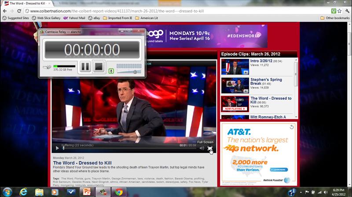Expand American Lit bookmarks folder
This screenshot has width=352, height=197.
(147, 18)
